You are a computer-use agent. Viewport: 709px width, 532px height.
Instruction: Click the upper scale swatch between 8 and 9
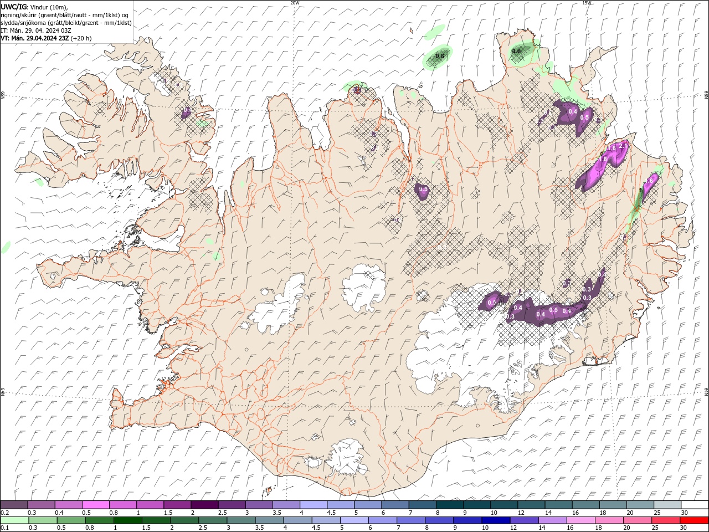pos(449,505)
